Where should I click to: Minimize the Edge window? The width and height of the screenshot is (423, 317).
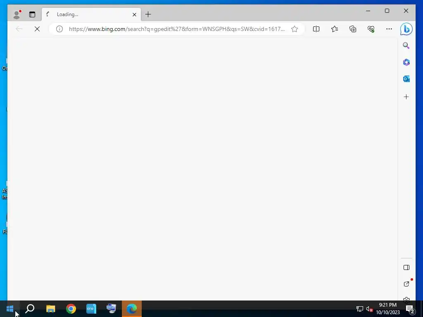(x=368, y=11)
